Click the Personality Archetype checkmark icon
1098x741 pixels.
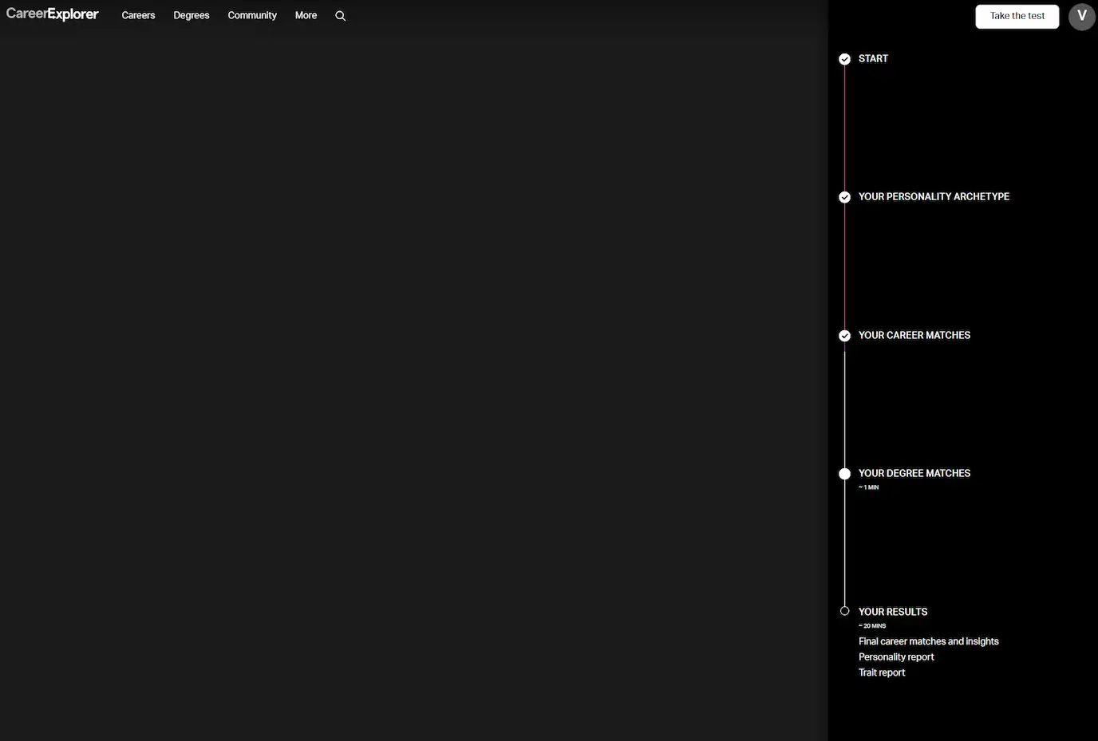[x=845, y=197]
